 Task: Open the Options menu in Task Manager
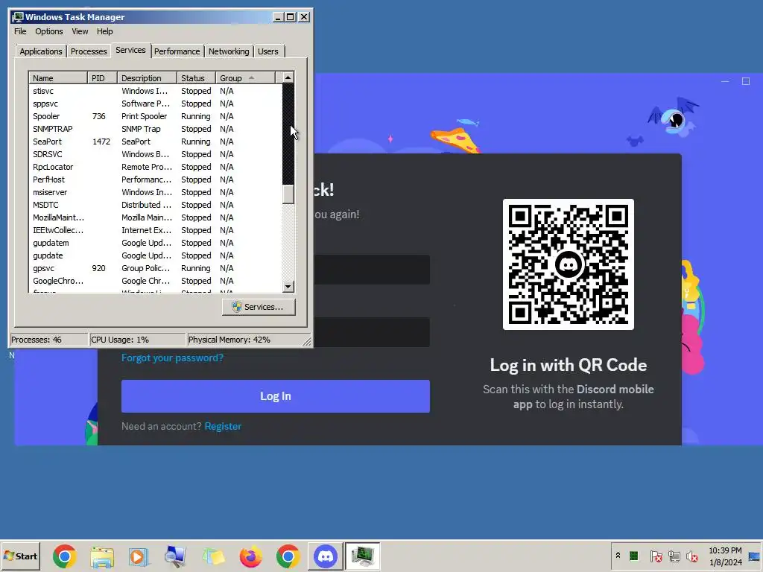pyautogui.click(x=48, y=31)
